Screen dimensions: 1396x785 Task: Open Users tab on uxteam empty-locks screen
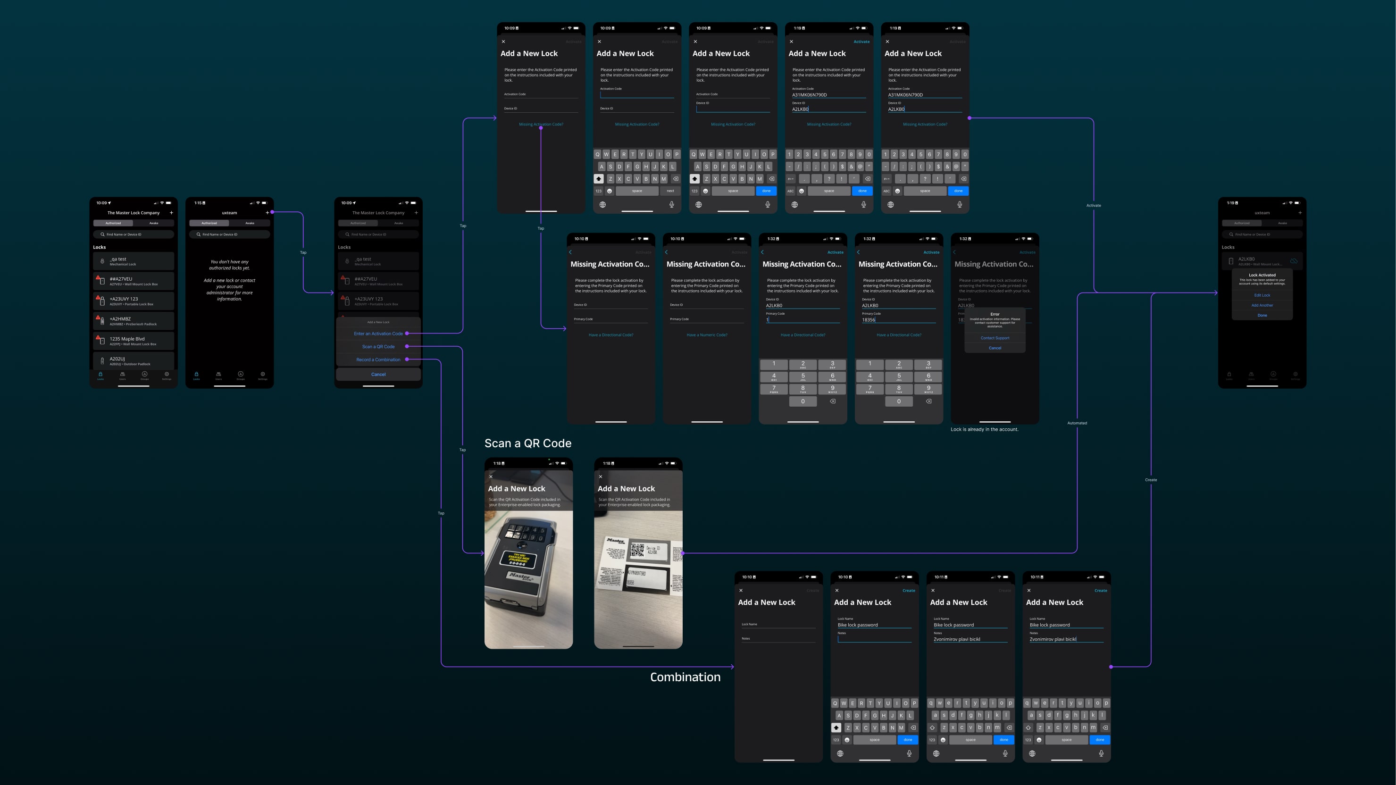coord(218,375)
